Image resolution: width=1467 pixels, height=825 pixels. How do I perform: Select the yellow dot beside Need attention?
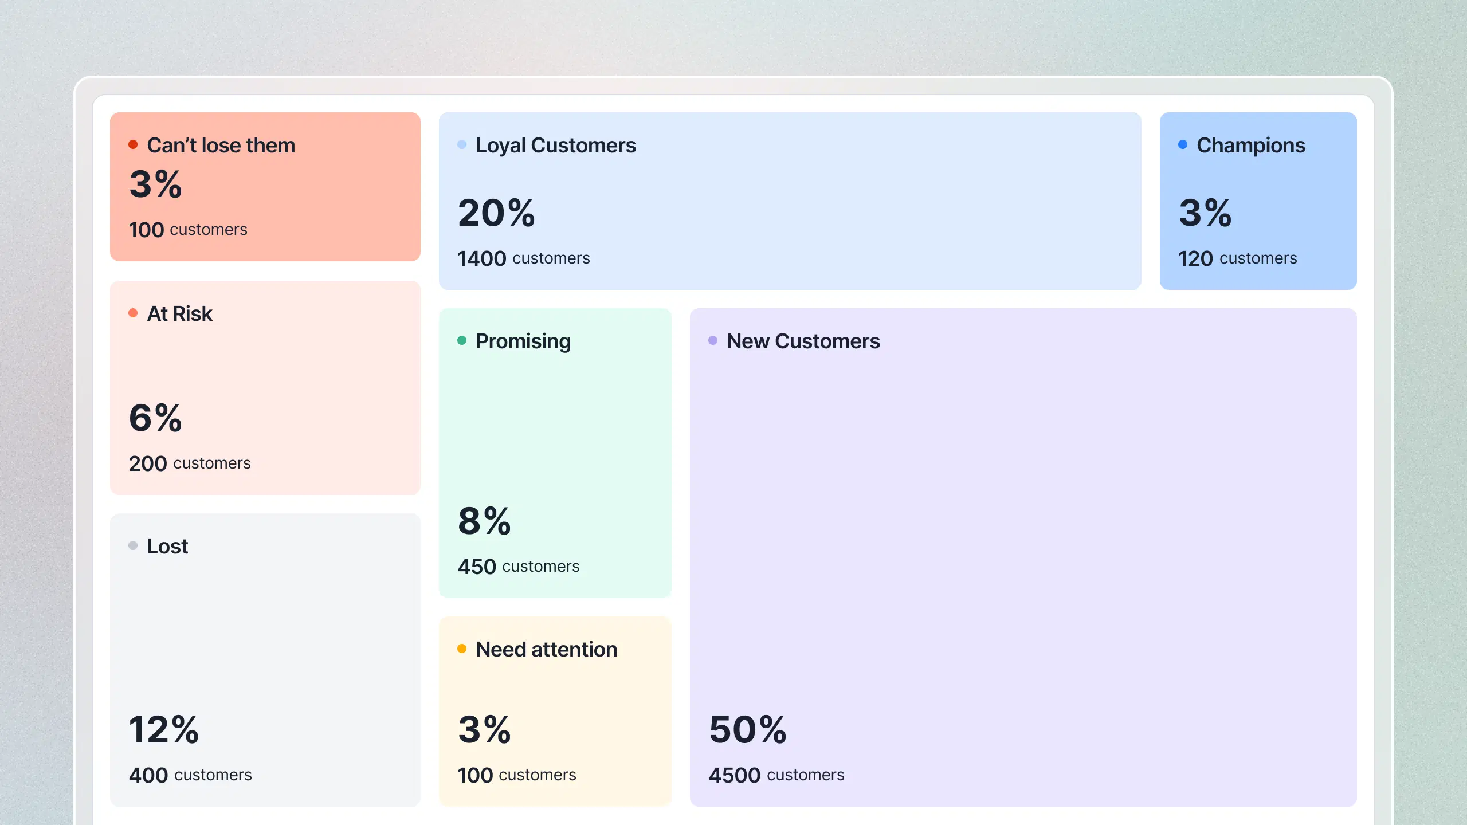pos(462,649)
